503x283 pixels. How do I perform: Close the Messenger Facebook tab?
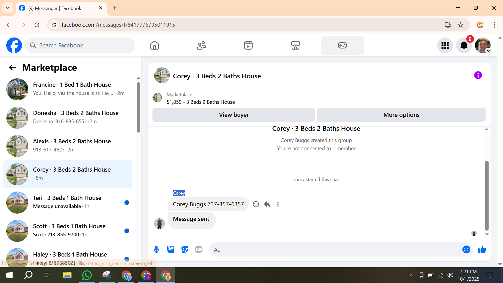tap(101, 8)
